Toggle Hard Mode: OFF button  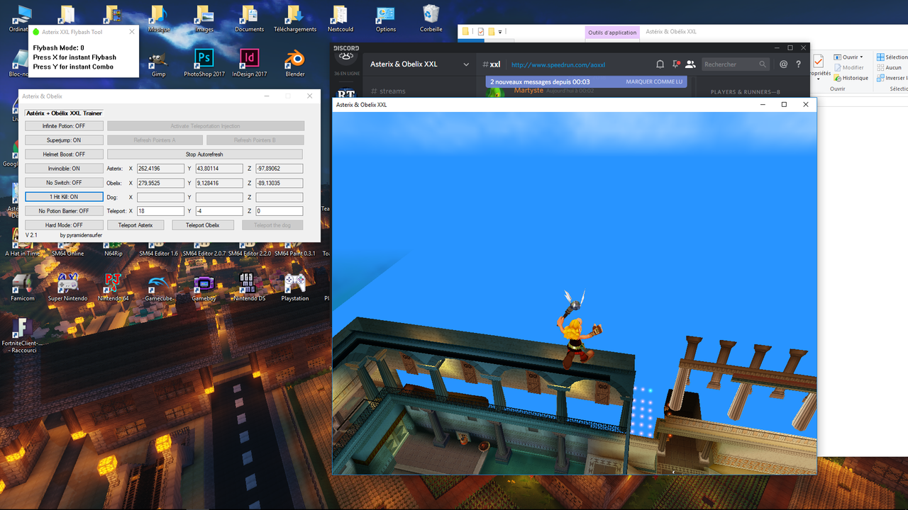64,225
